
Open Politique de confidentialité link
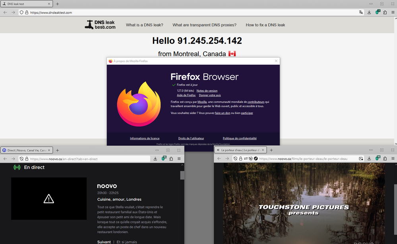coord(240,138)
